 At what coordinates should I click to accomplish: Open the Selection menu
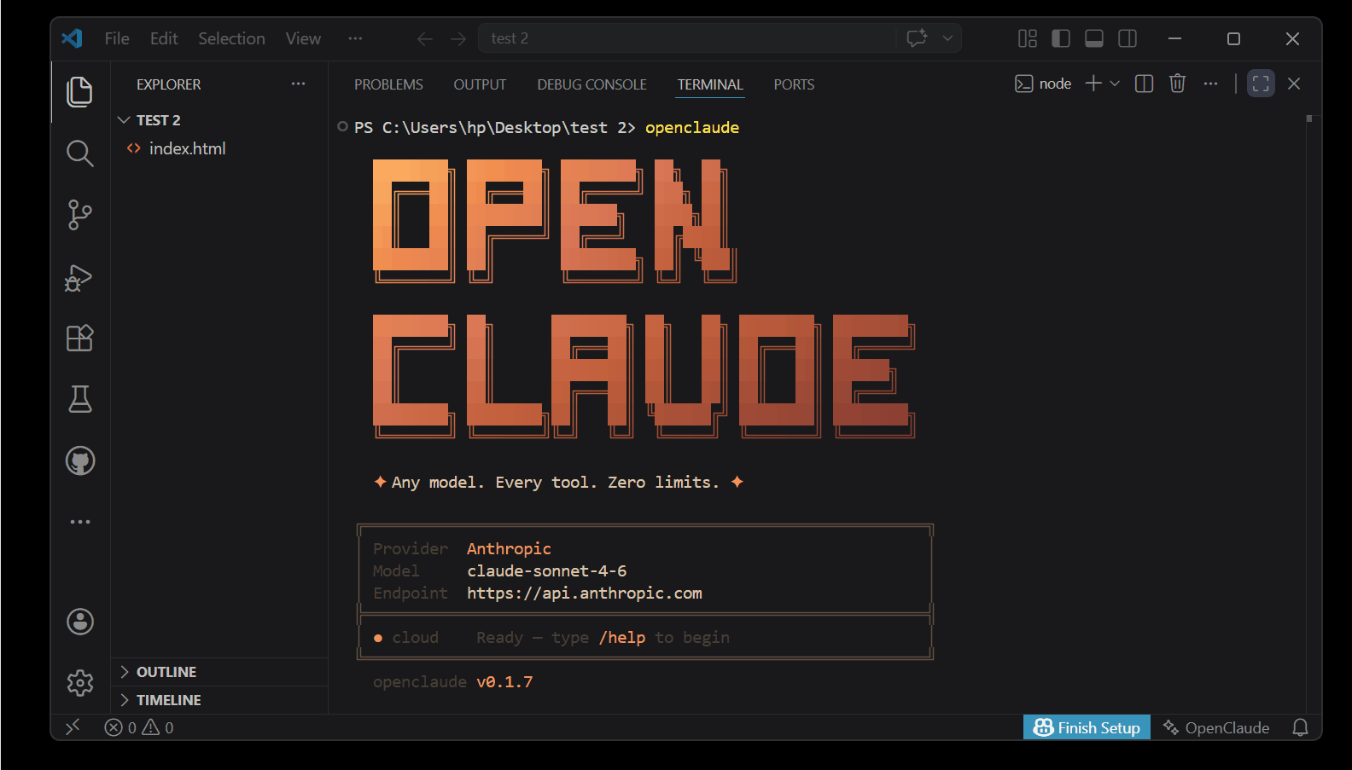click(x=231, y=38)
